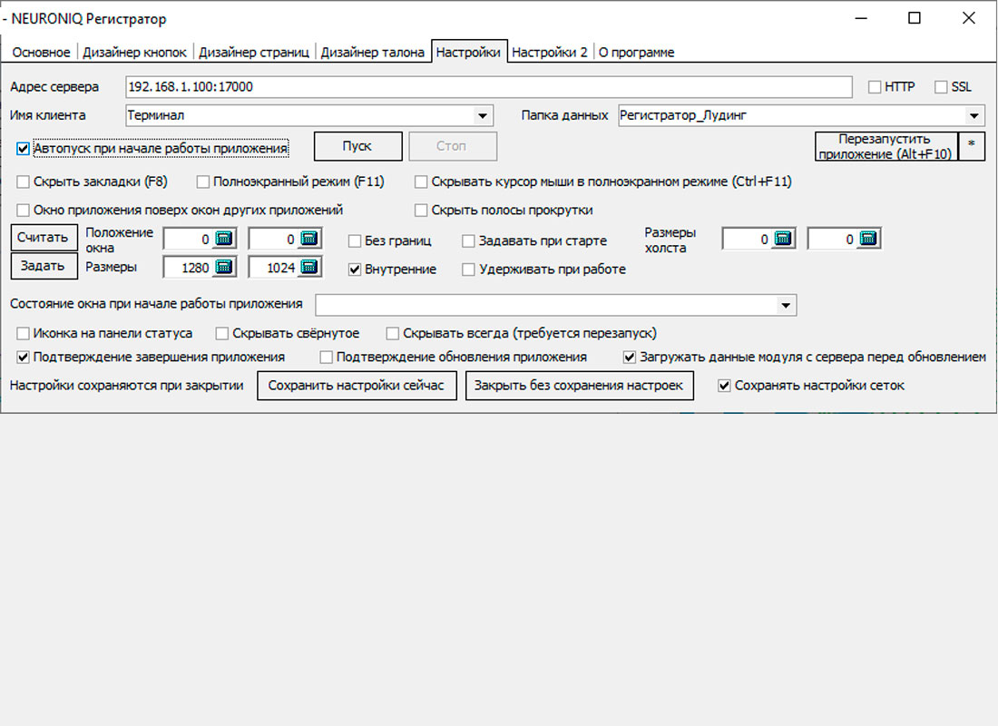Uncheck confirmation of application exit
The width and height of the screenshot is (998, 726).
tap(23, 358)
